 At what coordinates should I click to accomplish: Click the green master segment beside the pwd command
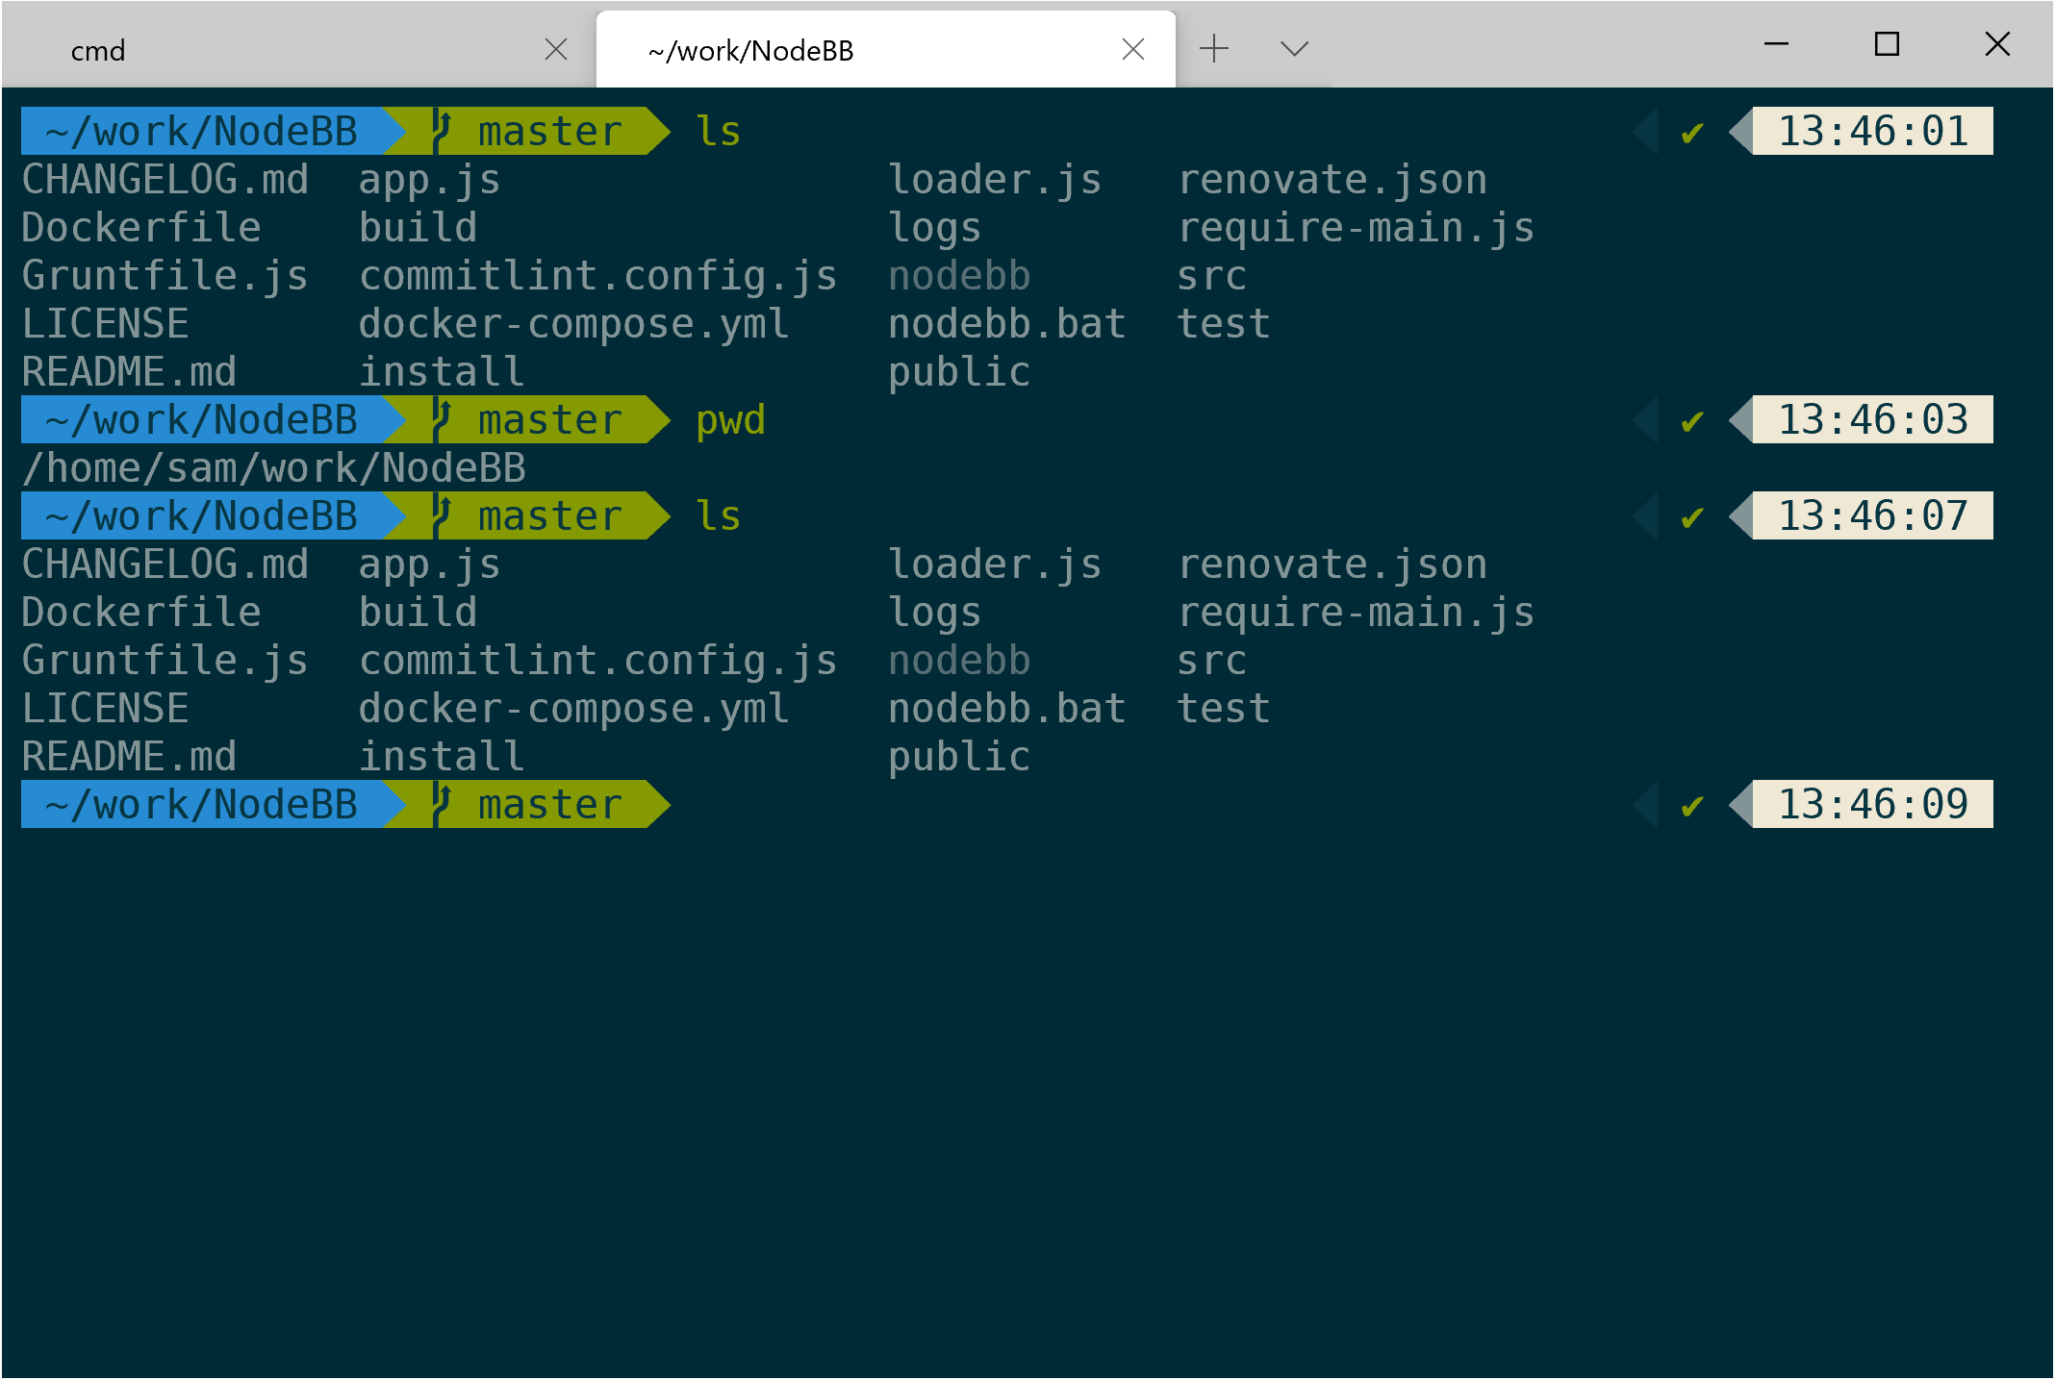tap(548, 419)
